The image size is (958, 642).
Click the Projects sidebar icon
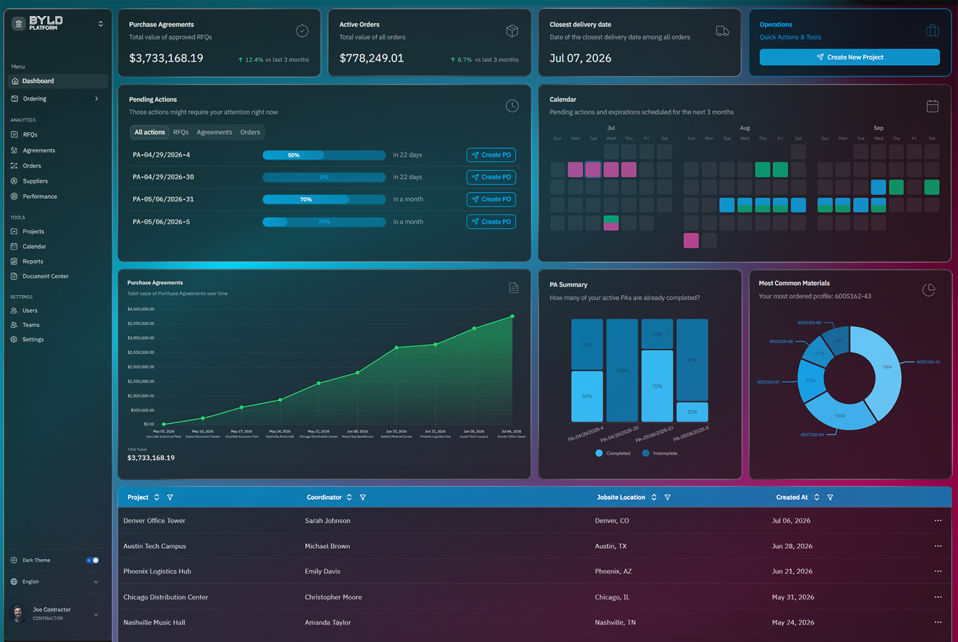pos(14,232)
